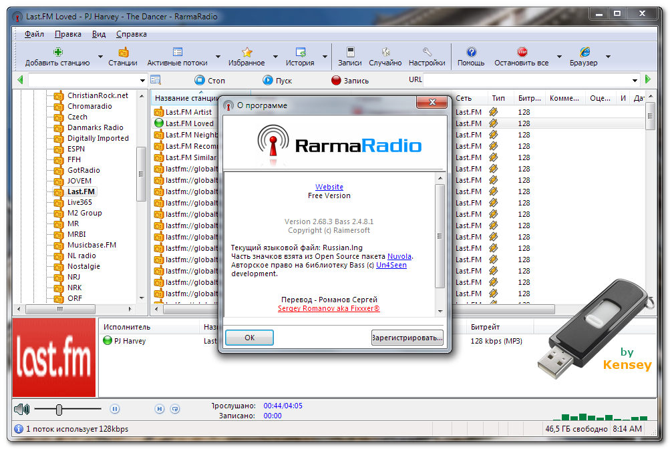The width and height of the screenshot is (670, 449).
Task: Follow the Nuvola link
Action: (399, 256)
